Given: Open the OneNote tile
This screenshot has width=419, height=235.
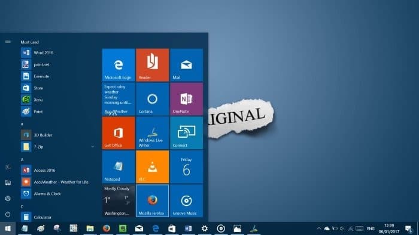Looking at the screenshot, I should coord(186,99).
